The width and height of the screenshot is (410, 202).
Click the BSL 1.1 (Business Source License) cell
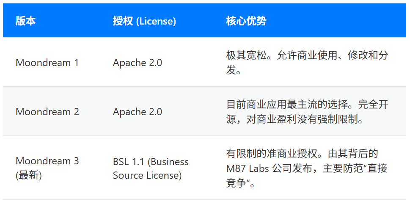pos(151,169)
